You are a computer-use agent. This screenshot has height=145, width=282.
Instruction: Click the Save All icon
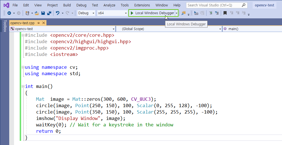tap(49, 13)
